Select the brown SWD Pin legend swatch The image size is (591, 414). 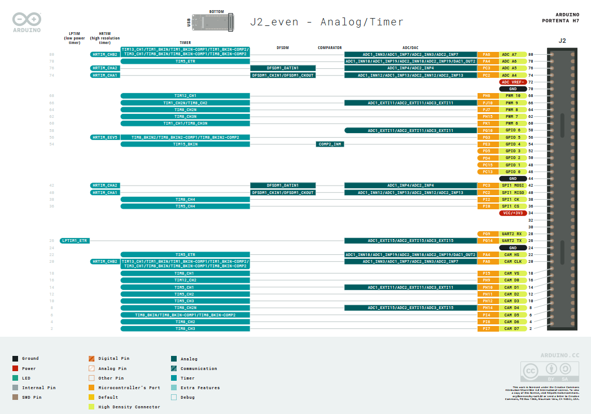click(x=15, y=397)
